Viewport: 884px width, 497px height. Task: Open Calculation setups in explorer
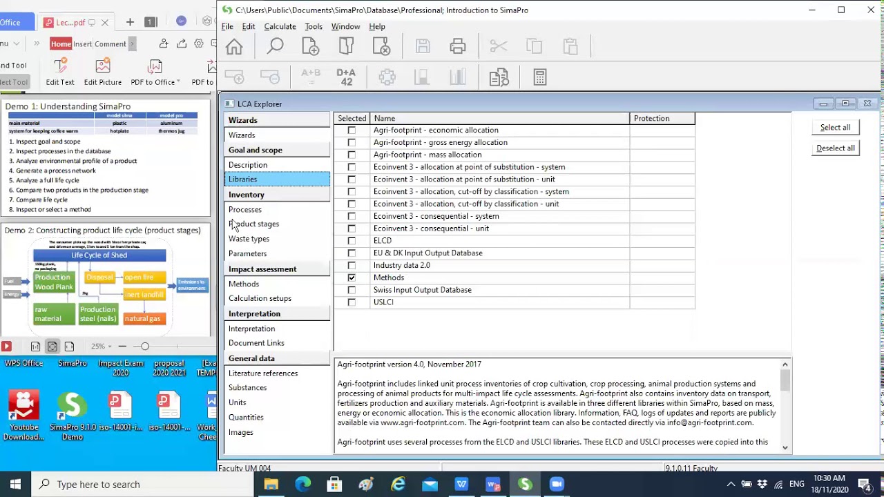point(260,298)
